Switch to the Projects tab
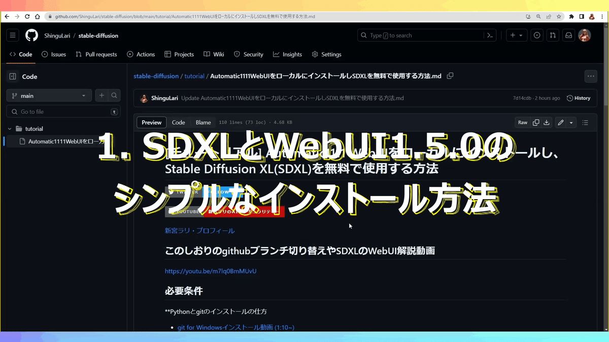The width and height of the screenshot is (609, 342). pos(179,54)
